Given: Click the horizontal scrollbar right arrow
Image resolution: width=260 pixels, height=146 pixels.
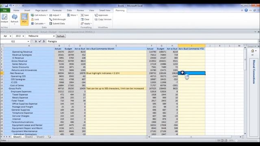Looking at the screenshot, I should coord(240,137).
